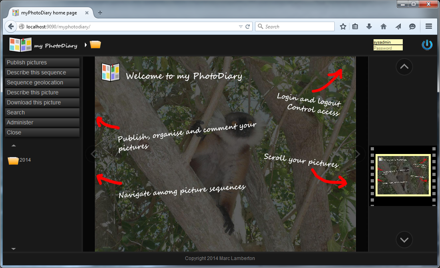Go to Firefox home page icon
440x268 pixels.
click(384, 27)
